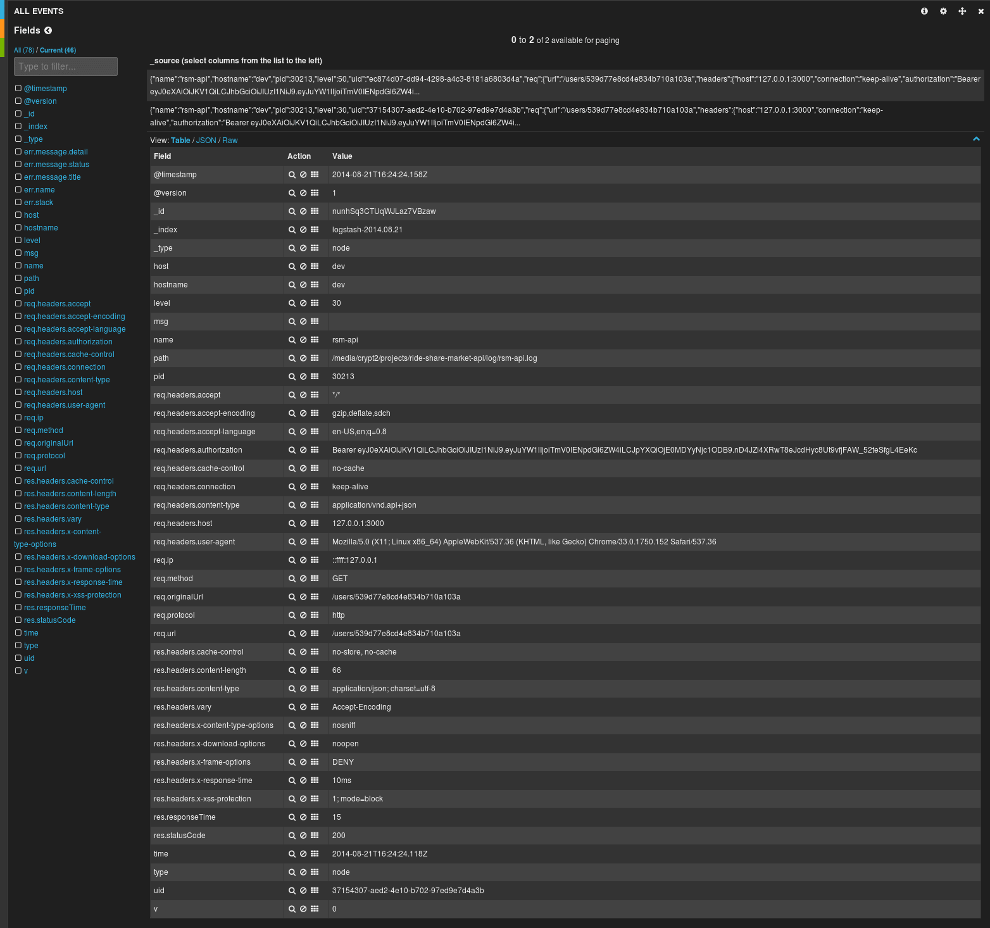
Task: Exclude the level field using the ban icon
Action: [x=303, y=303]
